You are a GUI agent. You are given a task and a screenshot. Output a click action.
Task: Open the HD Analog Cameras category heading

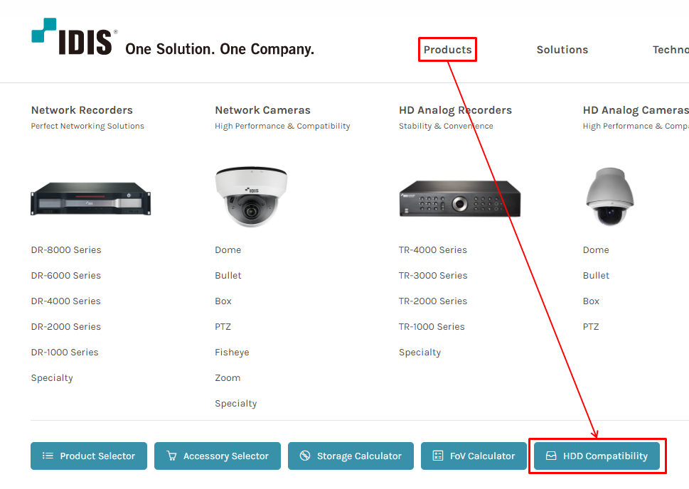636,110
